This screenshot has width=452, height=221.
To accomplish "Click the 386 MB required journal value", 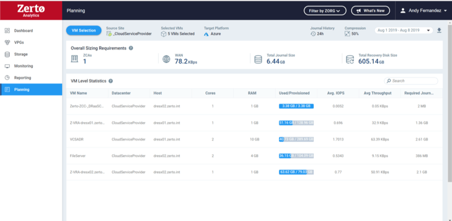I will pyautogui.click(x=421, y=156).
